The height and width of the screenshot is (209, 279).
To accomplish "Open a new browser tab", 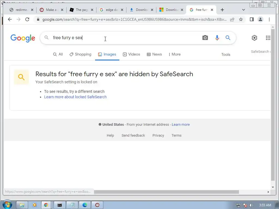I will click(222, 10).
